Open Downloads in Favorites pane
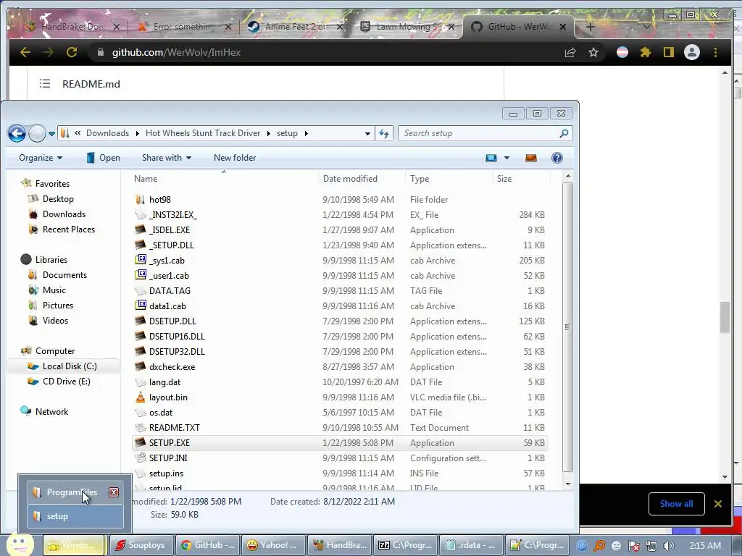This screenshot has width=742, height=556. pyautogui.click(x=64, y=214)
